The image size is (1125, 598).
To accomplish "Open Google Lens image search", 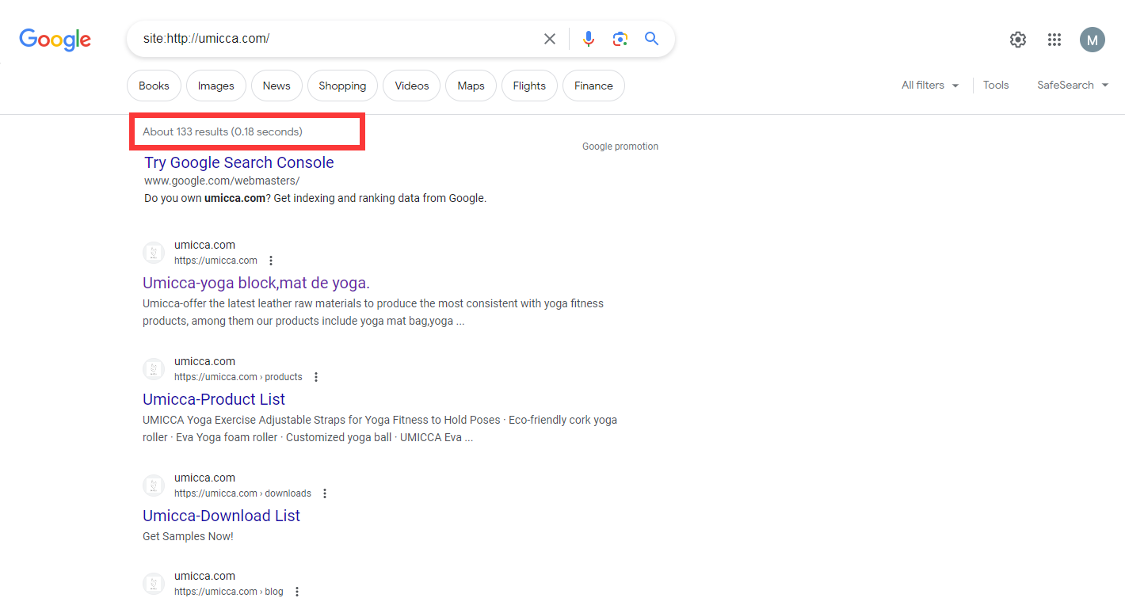I will click(620, 39).
